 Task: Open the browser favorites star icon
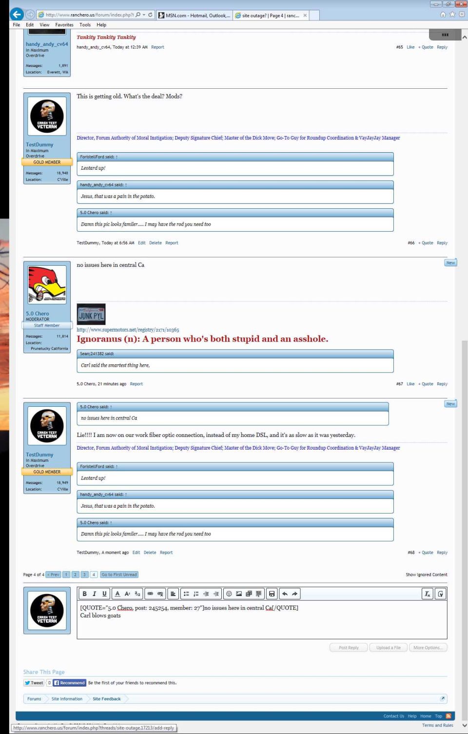(452, 15)
